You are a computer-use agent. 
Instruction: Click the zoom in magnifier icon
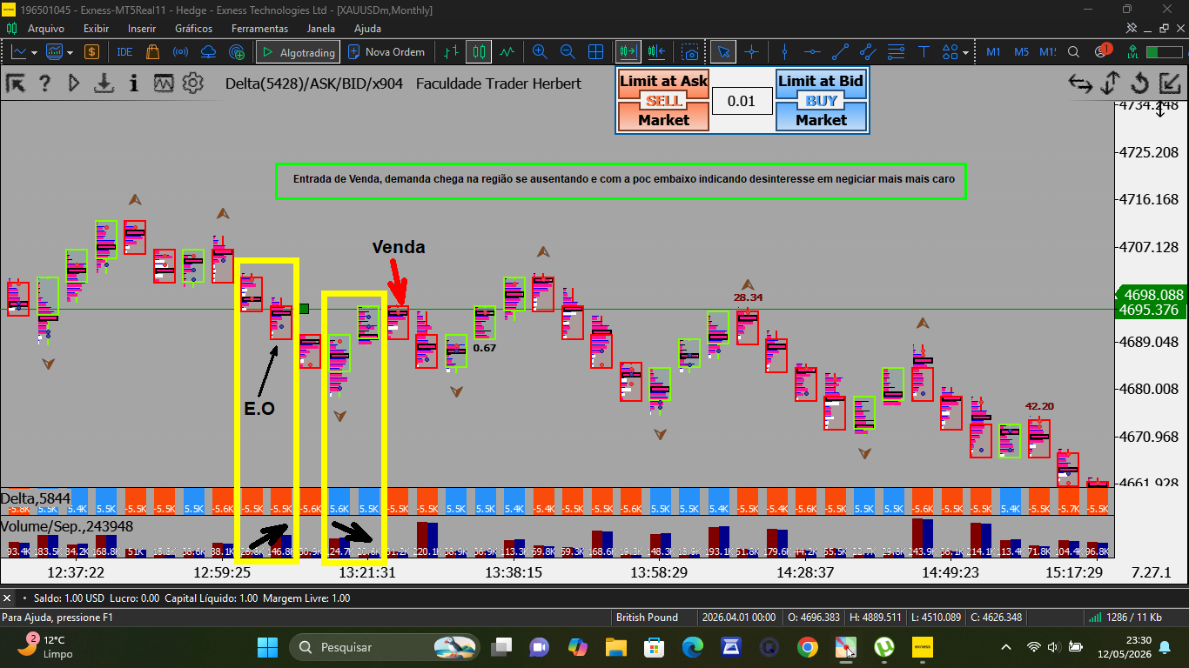(x=540, y=52)
